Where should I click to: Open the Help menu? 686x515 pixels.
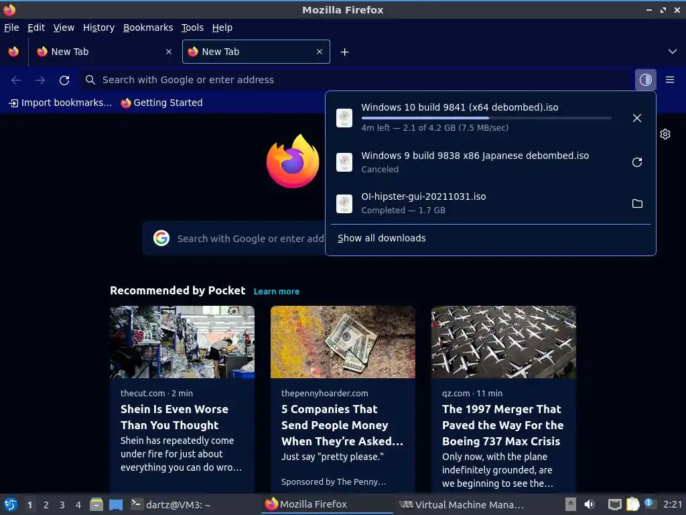coord(222,27)
